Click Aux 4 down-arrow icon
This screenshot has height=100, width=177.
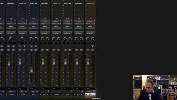(x=82, y=91)
